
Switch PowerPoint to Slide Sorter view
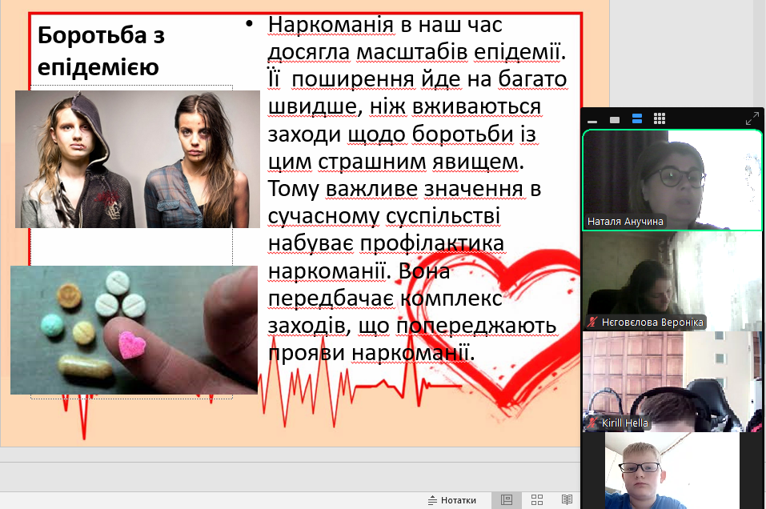point(537,499)
